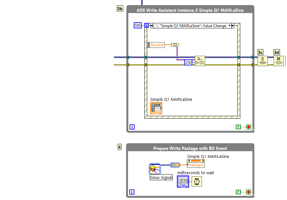287x200 pixels.
Task: Select the conversion node next to NewVal
Action: [x=175, y=45]
